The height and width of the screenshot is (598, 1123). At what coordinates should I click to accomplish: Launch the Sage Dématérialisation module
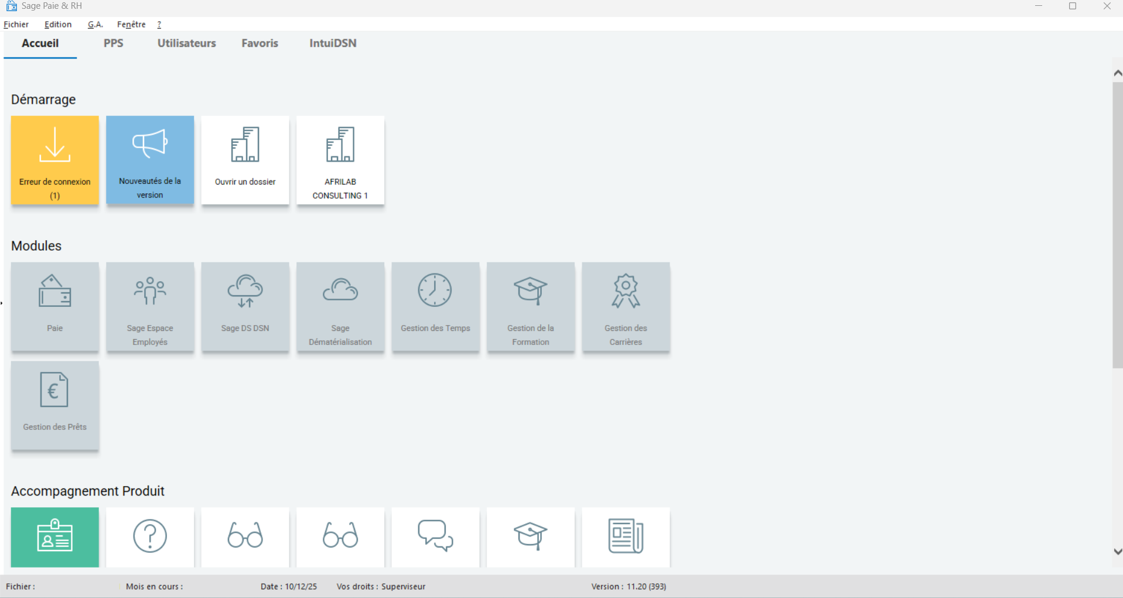pyautogui.click(x=340, y=306)
